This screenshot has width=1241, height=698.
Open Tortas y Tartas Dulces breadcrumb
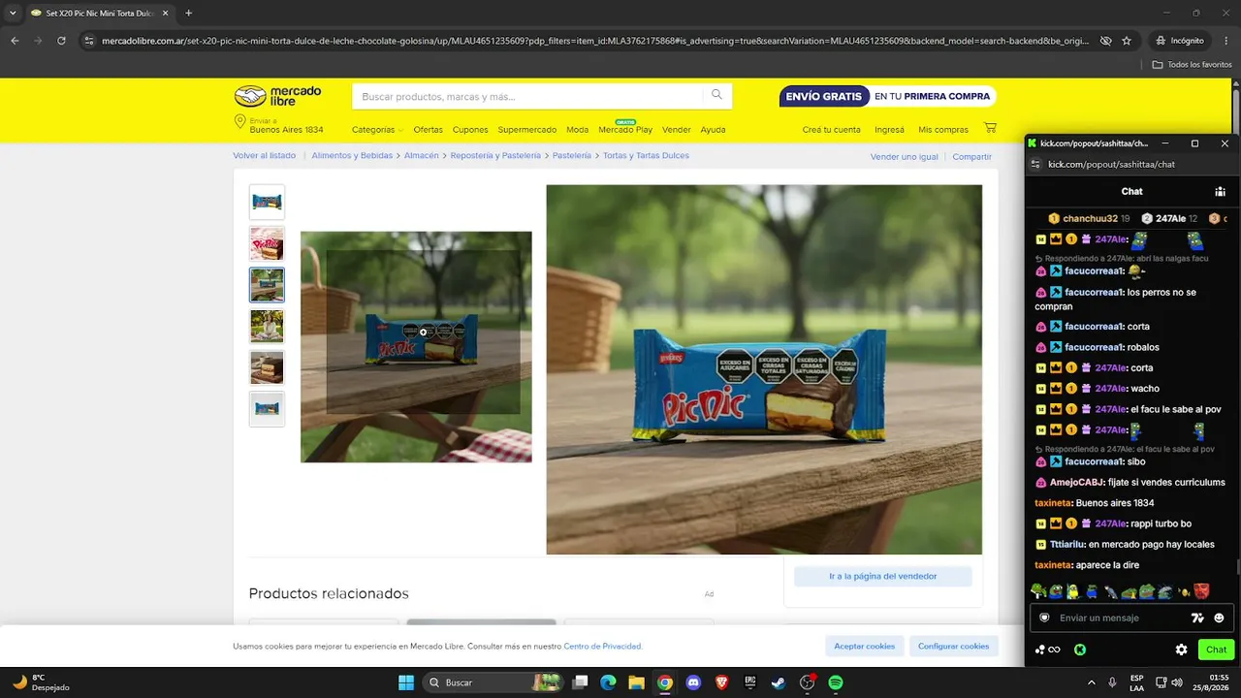[646, 156]
